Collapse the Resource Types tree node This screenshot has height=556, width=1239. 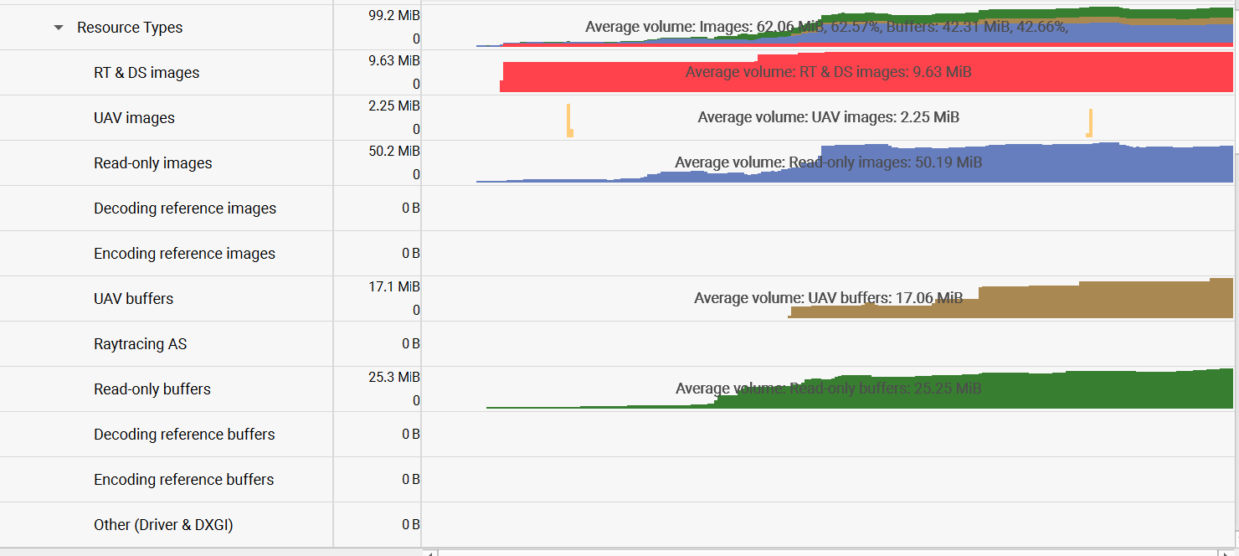click(x=57, y=27)
